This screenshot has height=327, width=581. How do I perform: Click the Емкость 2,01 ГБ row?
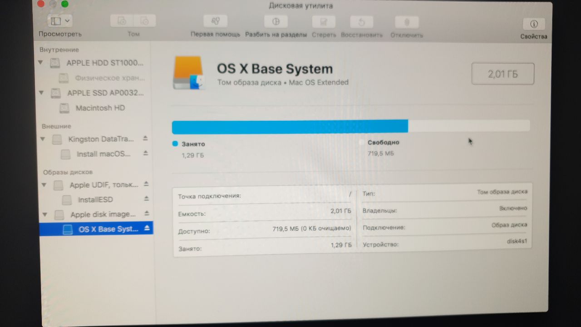coord(265,213)
